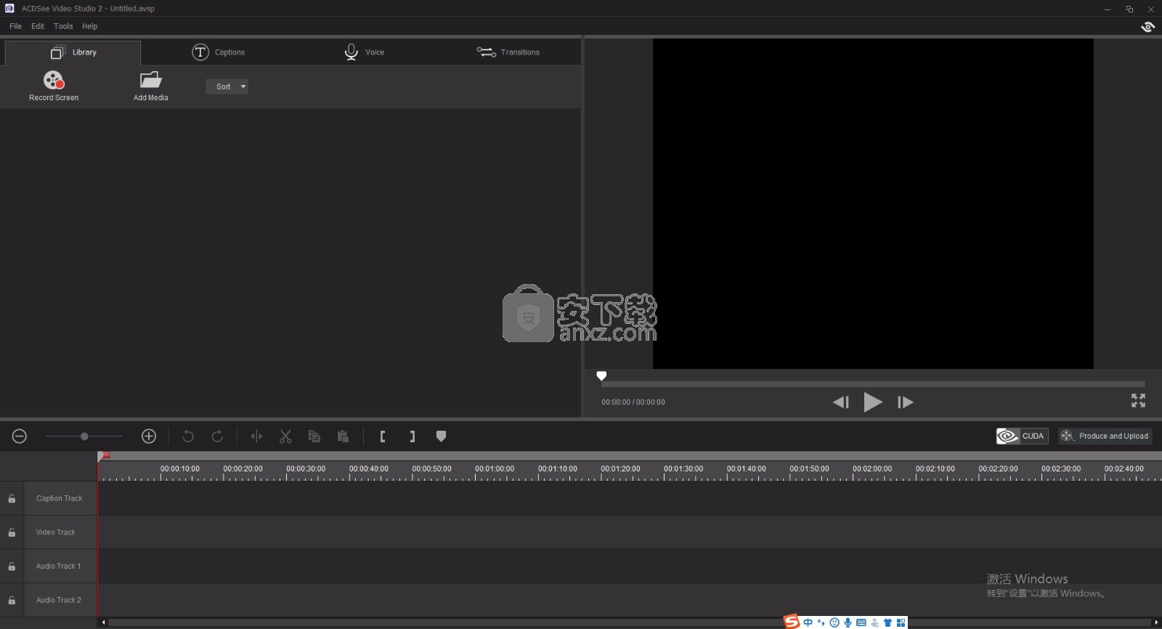1162x629 pixels.
Task: Click the eye icon at top right
Action: [x=1147, y=27]
